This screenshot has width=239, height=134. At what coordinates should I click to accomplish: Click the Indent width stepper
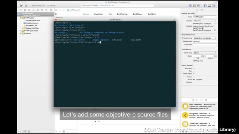(x=216, y=56)
